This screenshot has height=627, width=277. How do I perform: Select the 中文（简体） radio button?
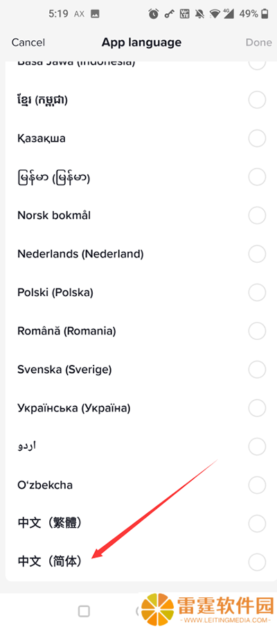(257, 561)
